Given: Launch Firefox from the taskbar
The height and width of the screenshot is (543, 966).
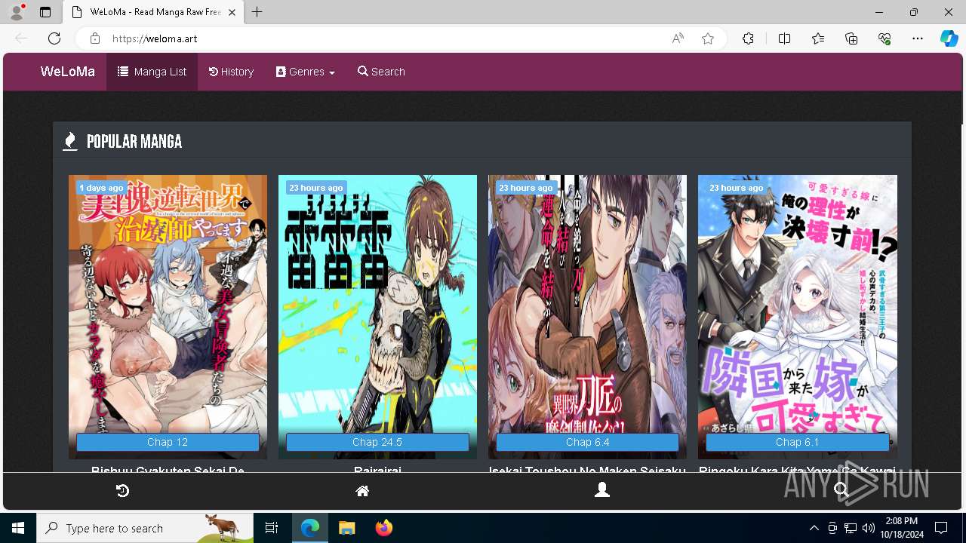Looking at the screenshot, I should tap(384, 528).
